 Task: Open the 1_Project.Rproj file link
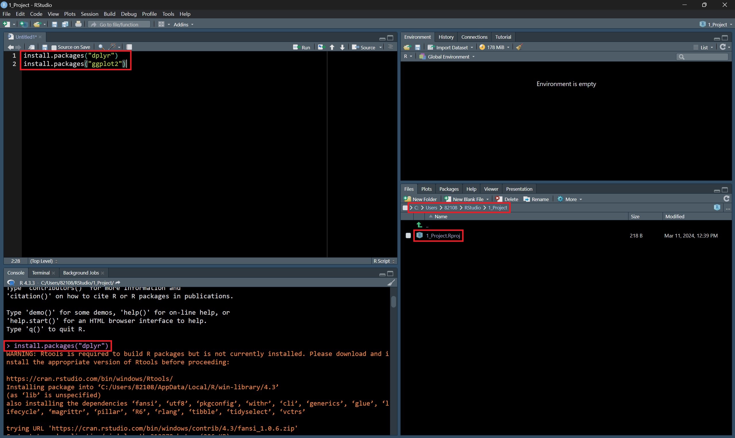pos(443,235)
